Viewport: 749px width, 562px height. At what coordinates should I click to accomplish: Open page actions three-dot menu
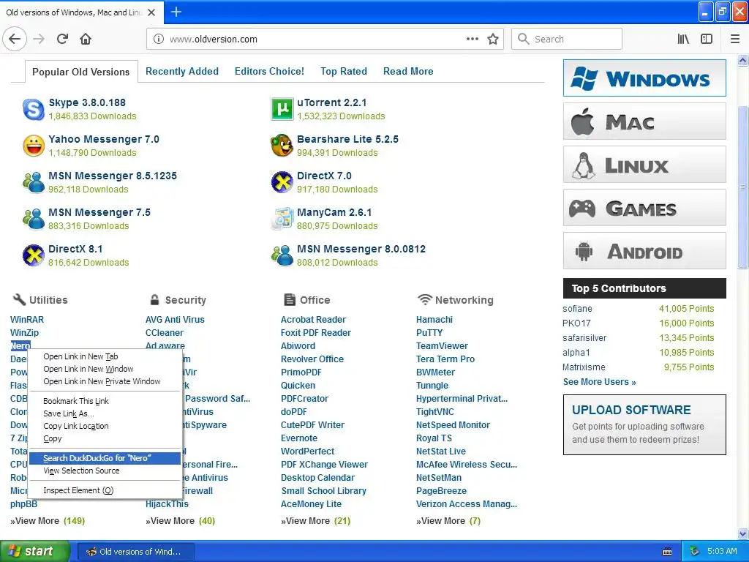472,40
